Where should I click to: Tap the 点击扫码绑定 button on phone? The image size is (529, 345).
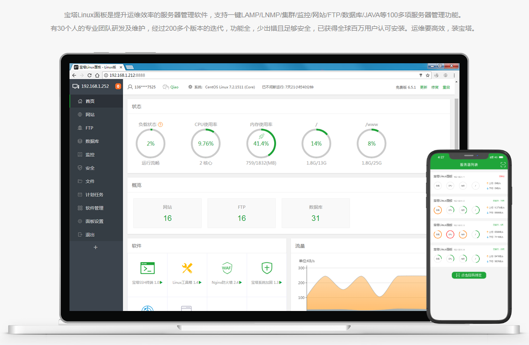pos(469,275)
